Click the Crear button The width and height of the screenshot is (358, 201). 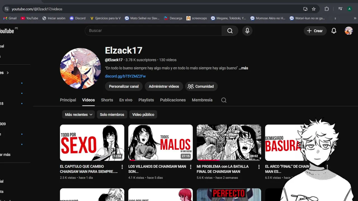(x=315, y=31)
